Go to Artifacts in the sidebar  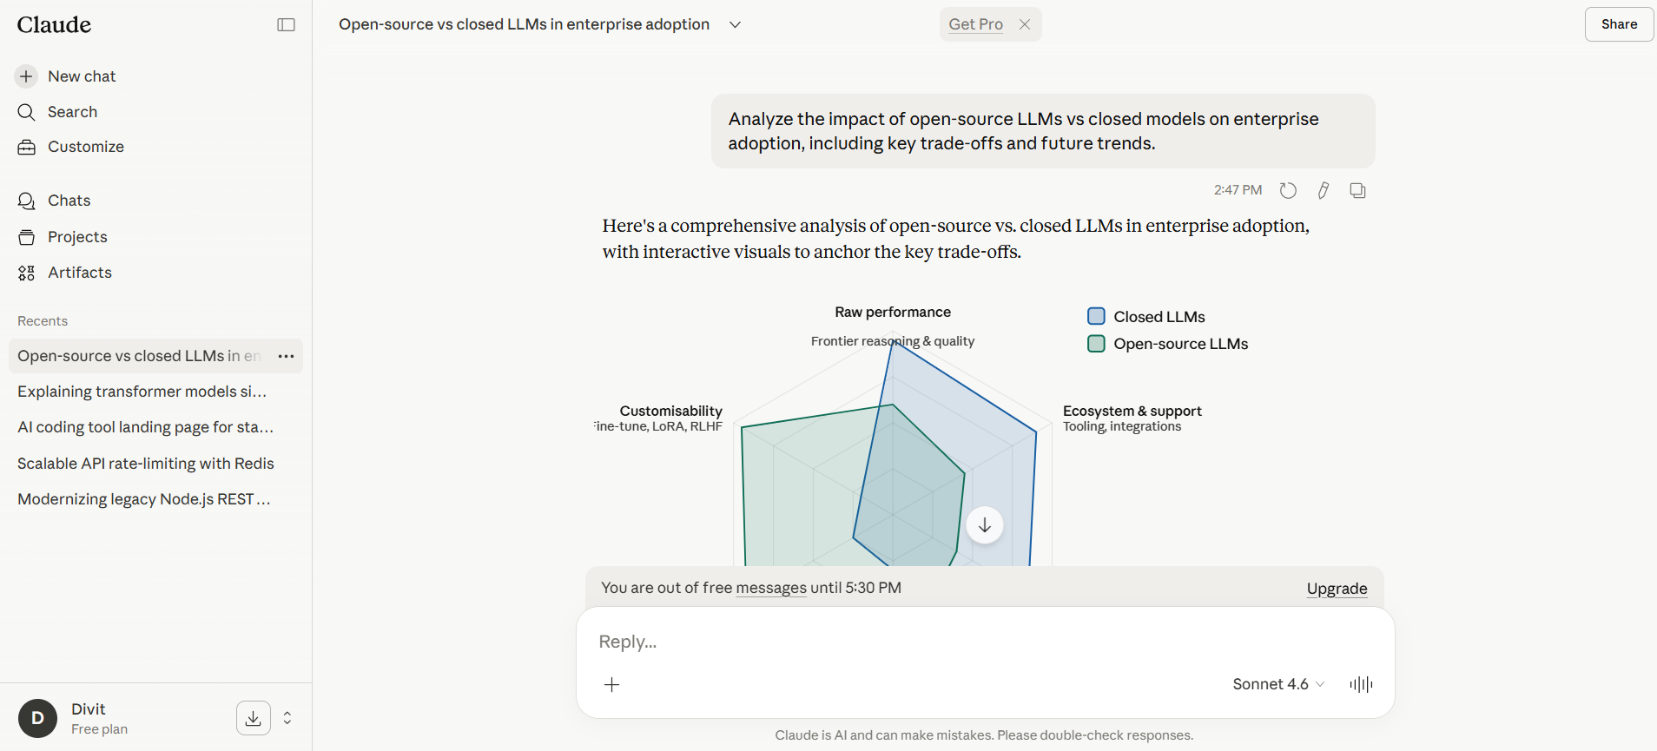79,273
